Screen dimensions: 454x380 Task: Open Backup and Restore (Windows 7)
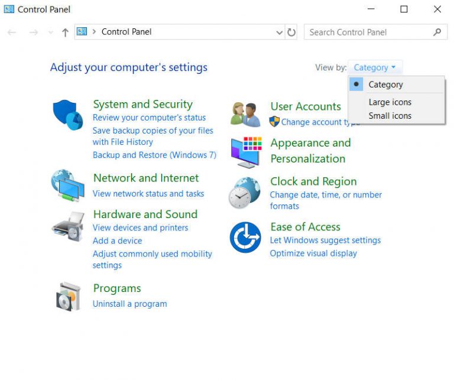[154, 155]
